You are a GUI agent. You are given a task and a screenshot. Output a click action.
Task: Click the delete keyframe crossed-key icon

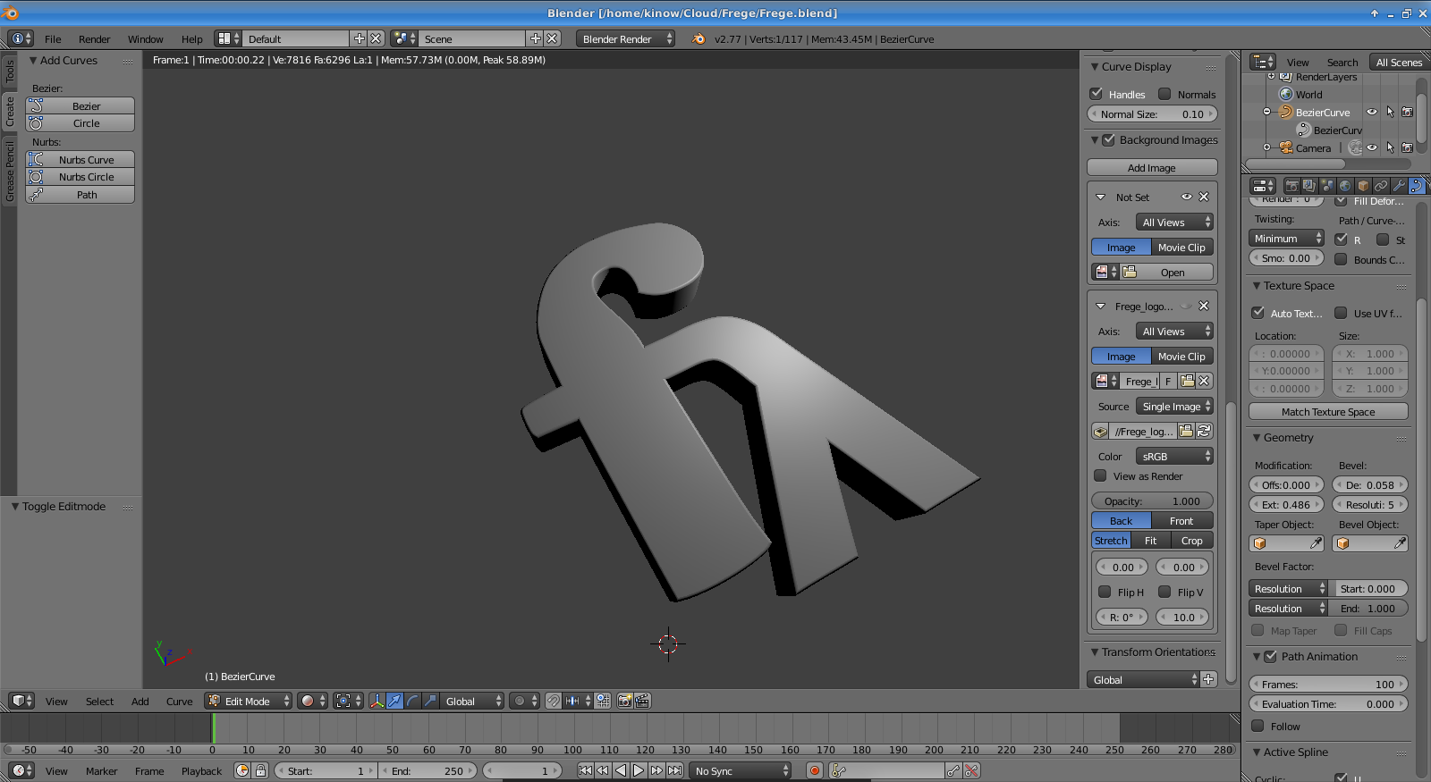tap(971, 770)
